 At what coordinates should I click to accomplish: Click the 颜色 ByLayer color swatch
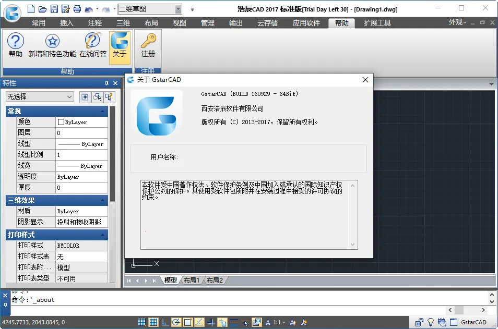point(61,122)
